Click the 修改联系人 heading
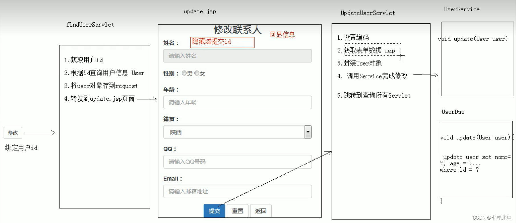The height and width of the screenshot is (223, 516). [237, 30]
